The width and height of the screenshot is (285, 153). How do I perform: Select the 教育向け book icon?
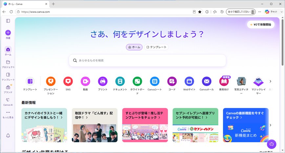pos(224,81)
